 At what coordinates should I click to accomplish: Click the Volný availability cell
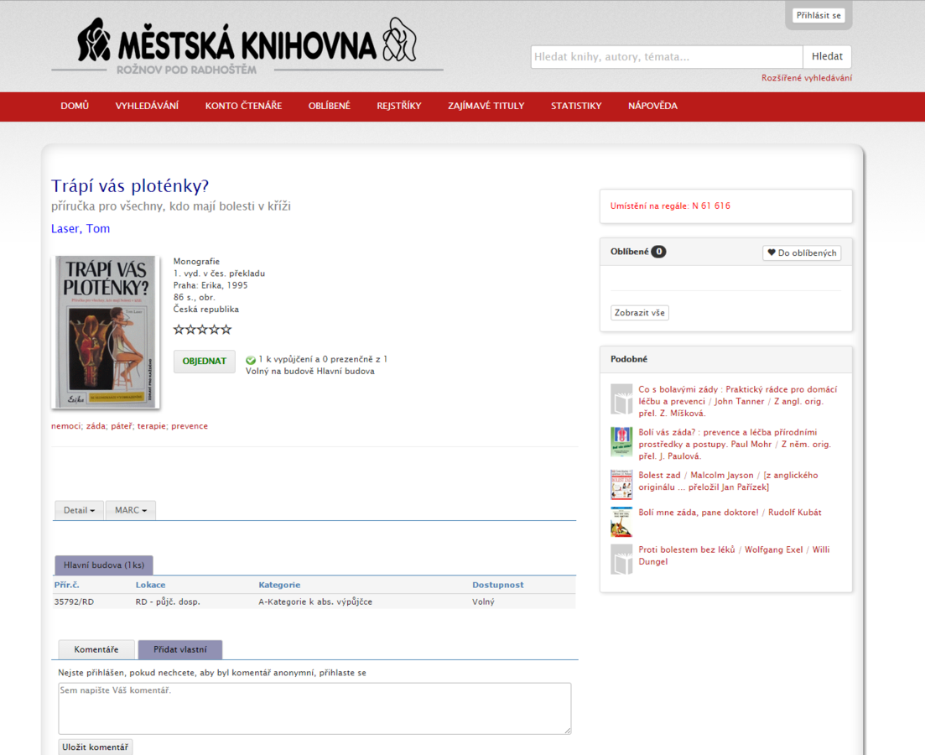click(x=483, y=602)
